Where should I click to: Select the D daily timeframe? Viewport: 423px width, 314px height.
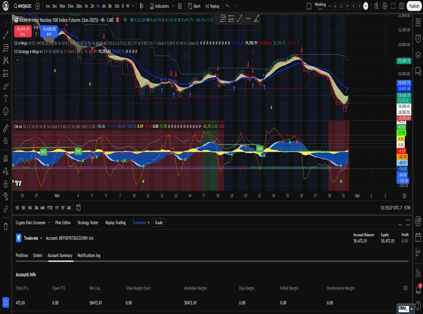click(123, 6)
